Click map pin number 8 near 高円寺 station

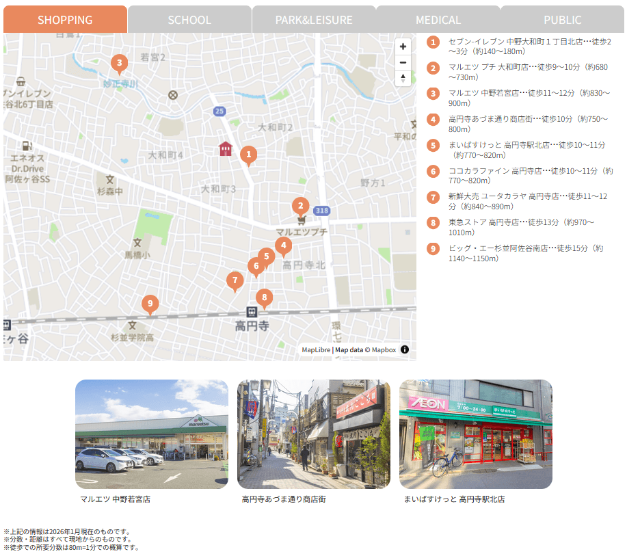tap(265, 299)
